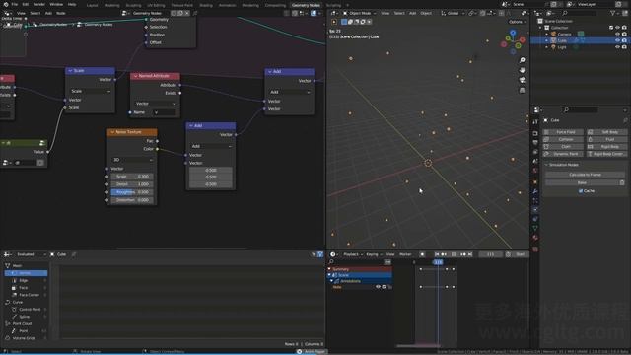Expand the Camera item in outliner
The image size is (631, 355).
click(546, 35)
